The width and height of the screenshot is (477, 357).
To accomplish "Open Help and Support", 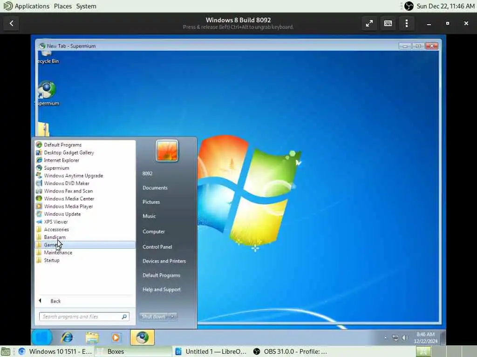I will [x=162, y=290].
